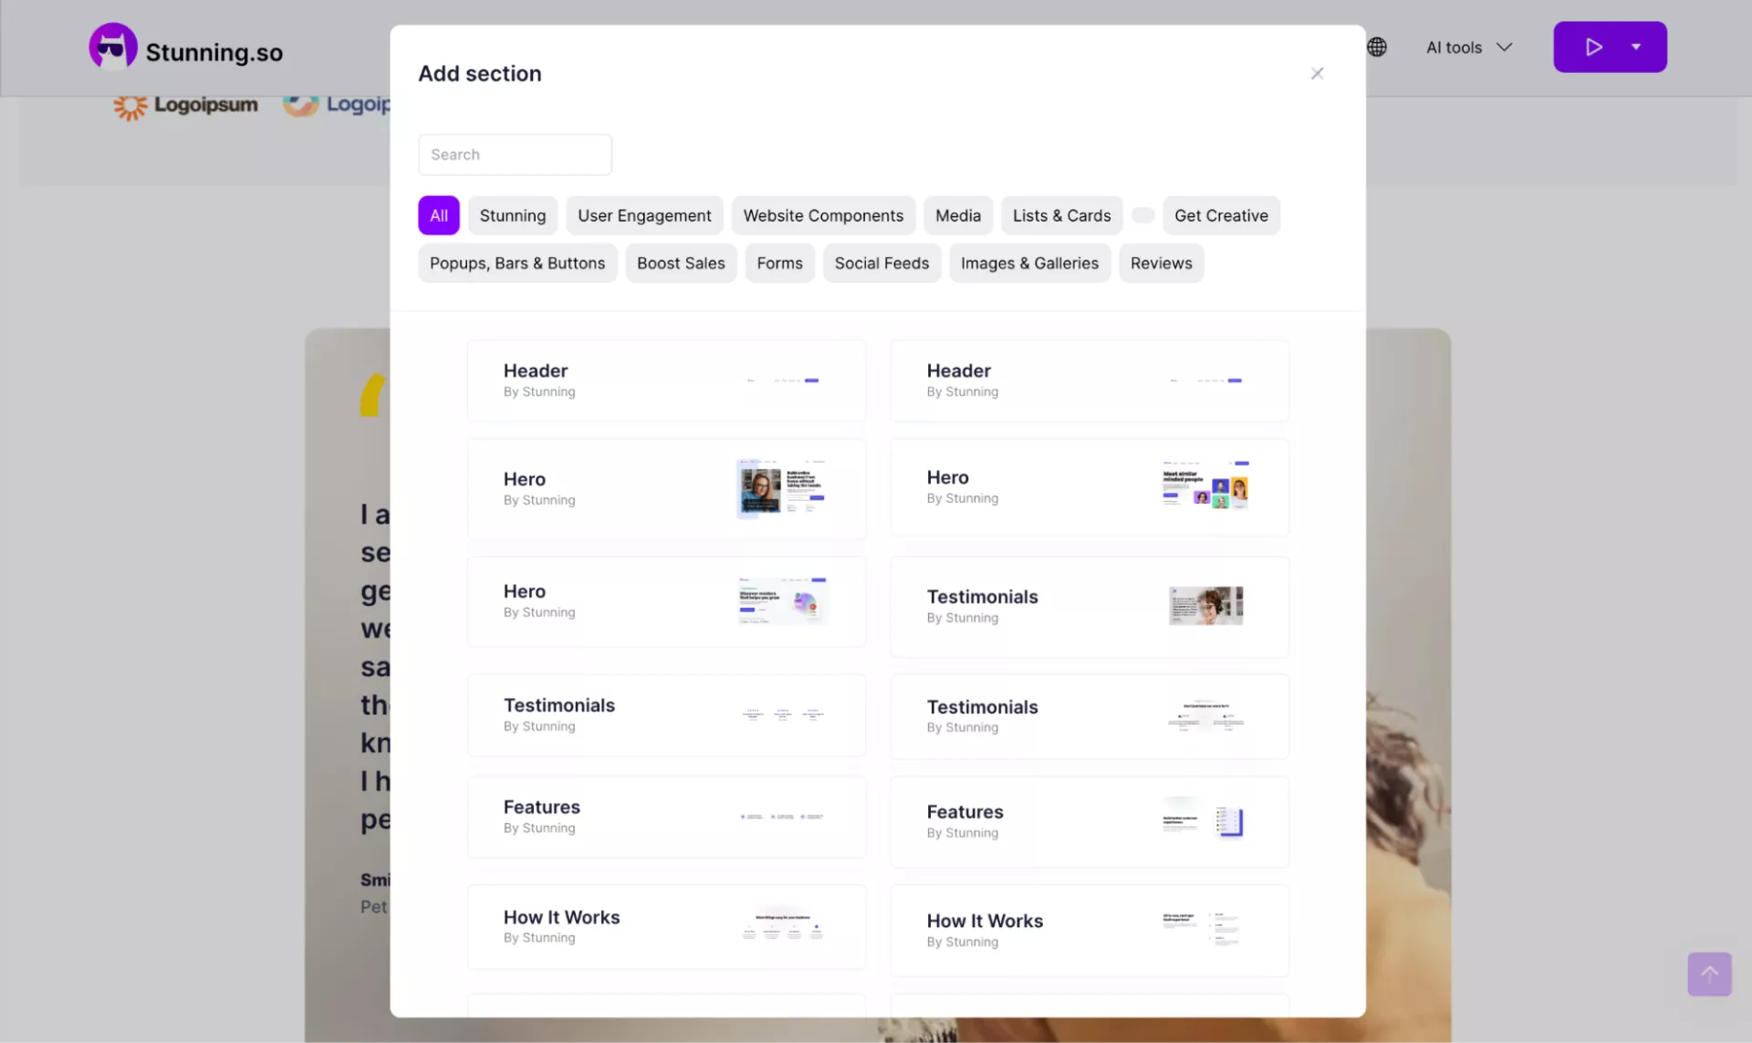Pick Hero template with woman portrait thumbnail
Screen dimensions: 1752x1043
666,489
